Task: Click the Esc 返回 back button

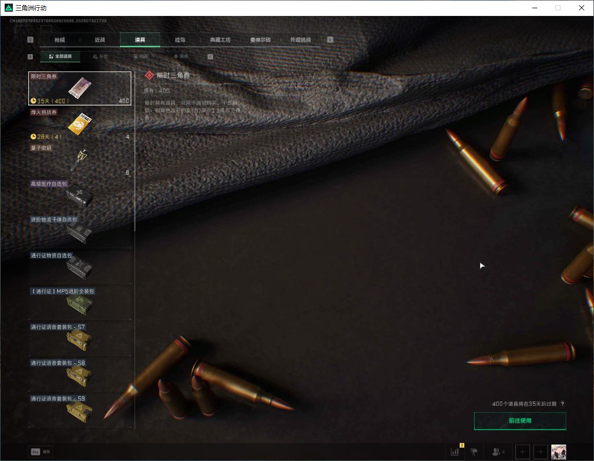Action: pos(41,452)
